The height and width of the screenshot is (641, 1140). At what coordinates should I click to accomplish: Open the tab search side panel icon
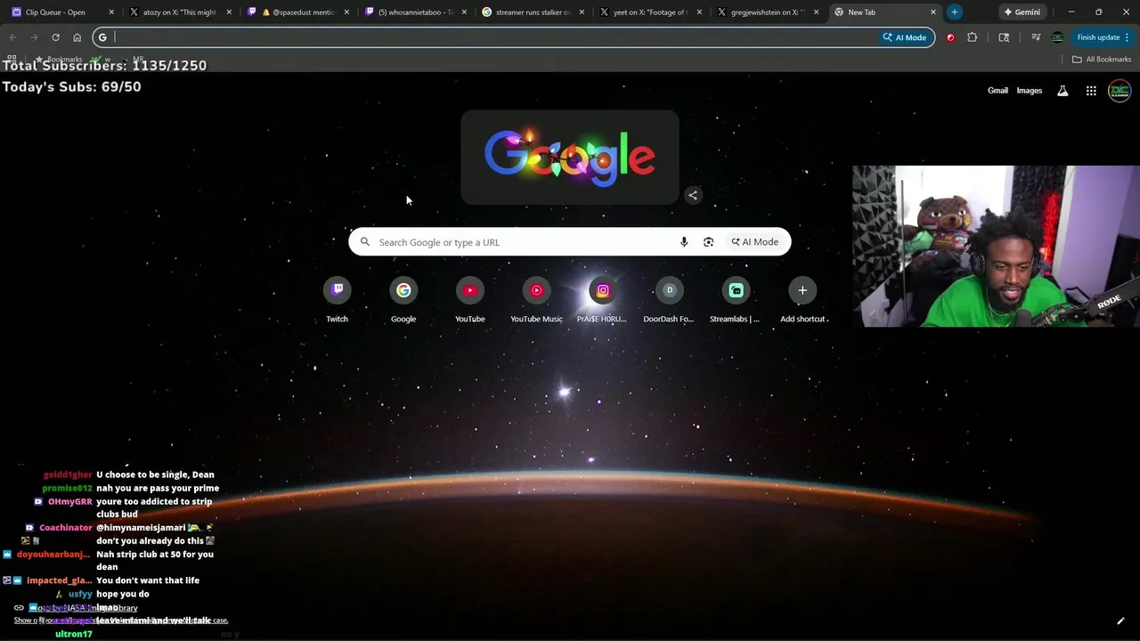click(x=1004, y=37)
